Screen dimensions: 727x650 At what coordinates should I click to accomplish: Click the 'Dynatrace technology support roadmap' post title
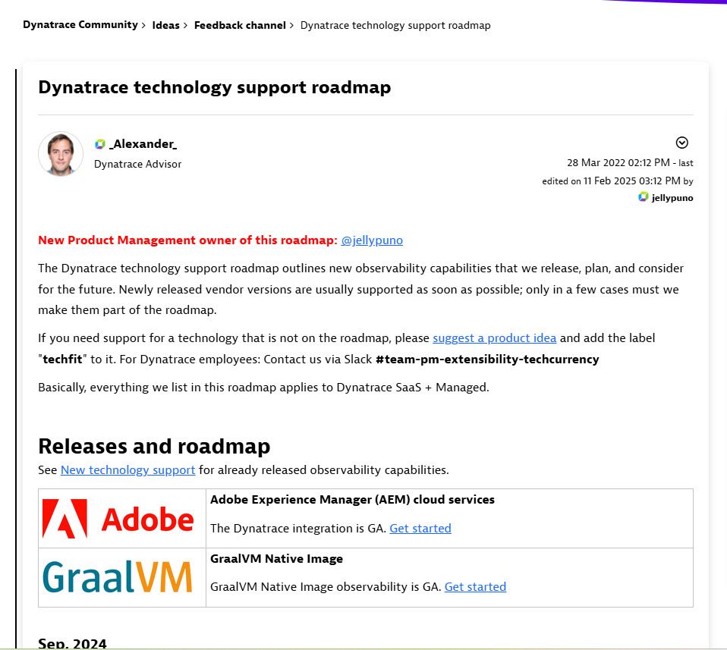pos(214,87)
